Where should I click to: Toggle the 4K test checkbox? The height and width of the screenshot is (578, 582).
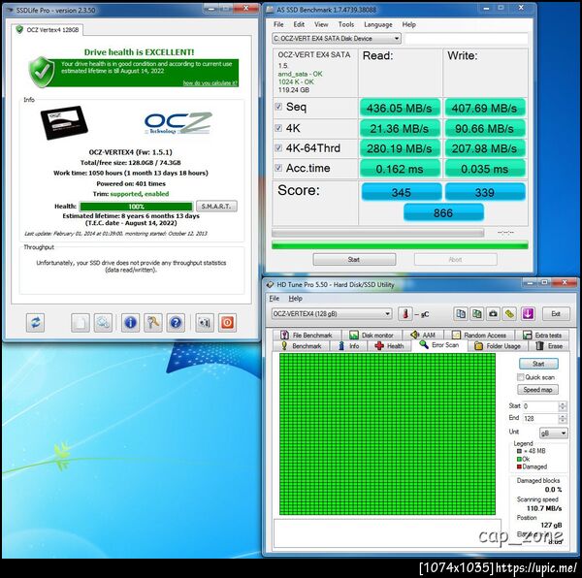coord(278,128)
